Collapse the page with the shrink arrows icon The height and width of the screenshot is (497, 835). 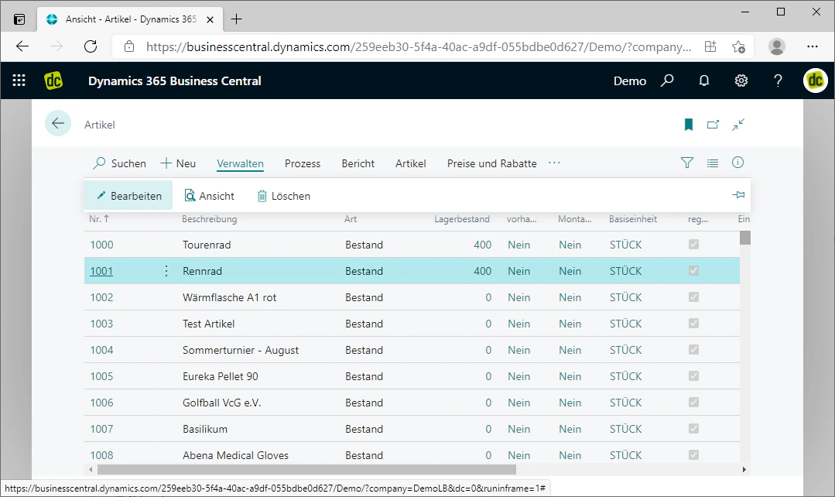click(738, 125)
